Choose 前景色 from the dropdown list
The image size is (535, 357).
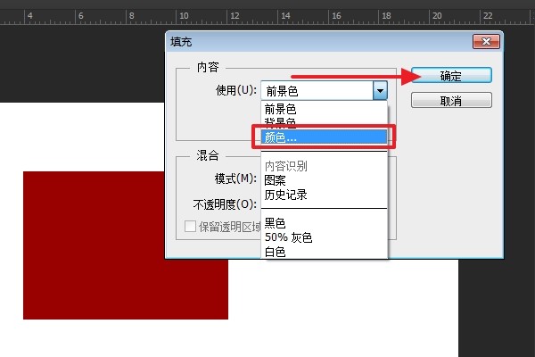[x=324, y=109]
